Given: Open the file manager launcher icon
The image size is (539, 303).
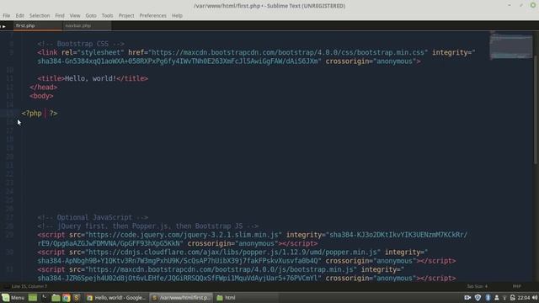Looking at the screenshot, I should pos(56,297).
